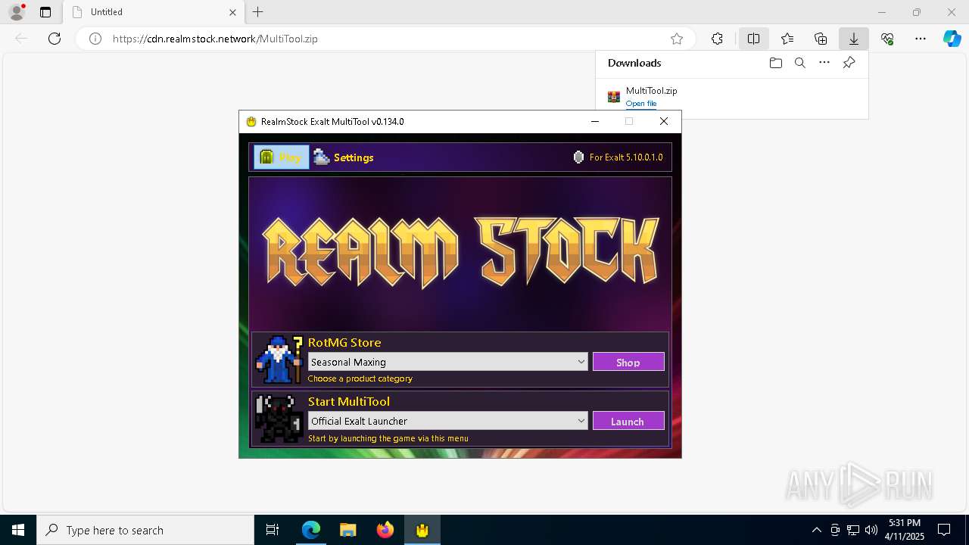Click the dark knight icon beside Start MultiTool
Viewport: 969px width, 545px height.
click(x=279, y=418)
